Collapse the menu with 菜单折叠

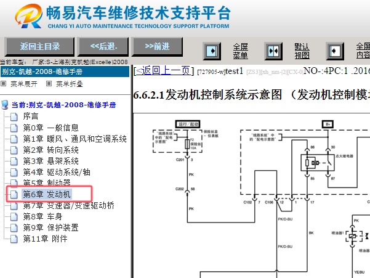pos(70,84)
